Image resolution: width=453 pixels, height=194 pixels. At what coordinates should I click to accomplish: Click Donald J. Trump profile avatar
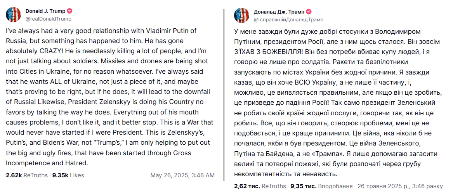[13, 14]
